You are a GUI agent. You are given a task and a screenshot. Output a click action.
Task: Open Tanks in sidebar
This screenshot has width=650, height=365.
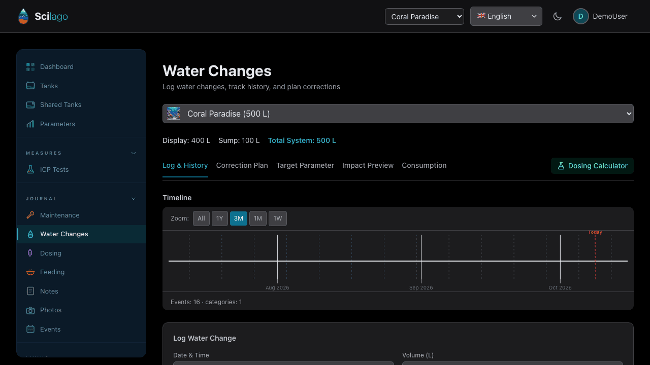(x=81, y=86)
